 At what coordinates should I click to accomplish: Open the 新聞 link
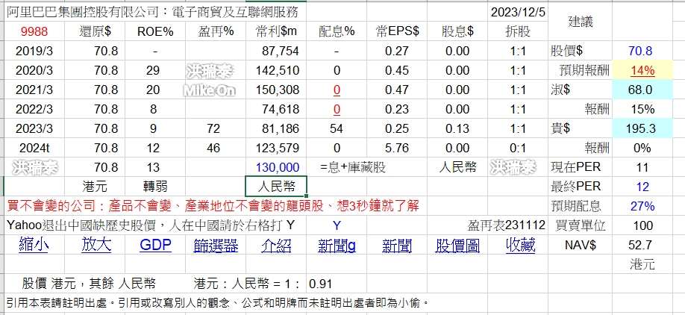coord(397,245)
